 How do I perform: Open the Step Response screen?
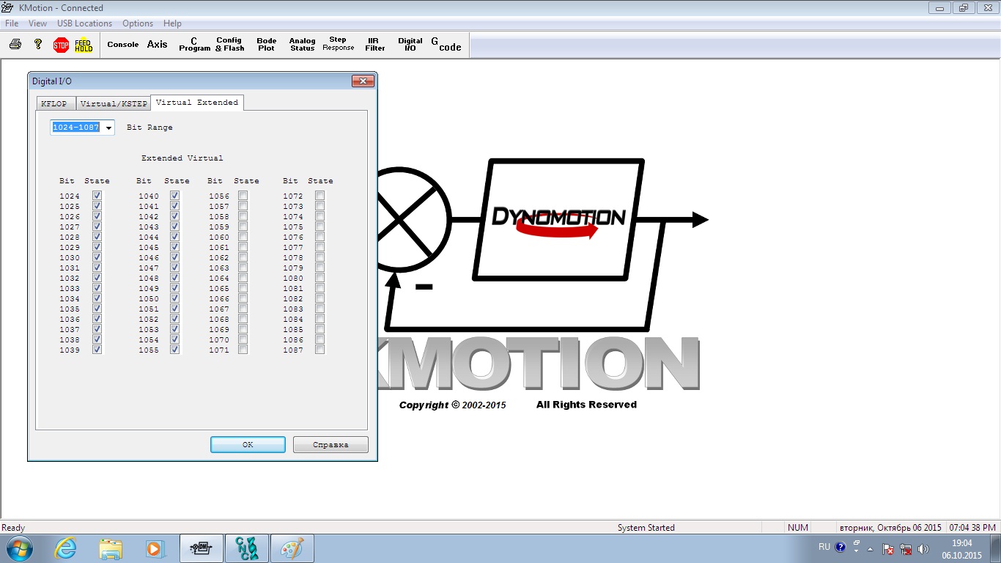point(338,44)
